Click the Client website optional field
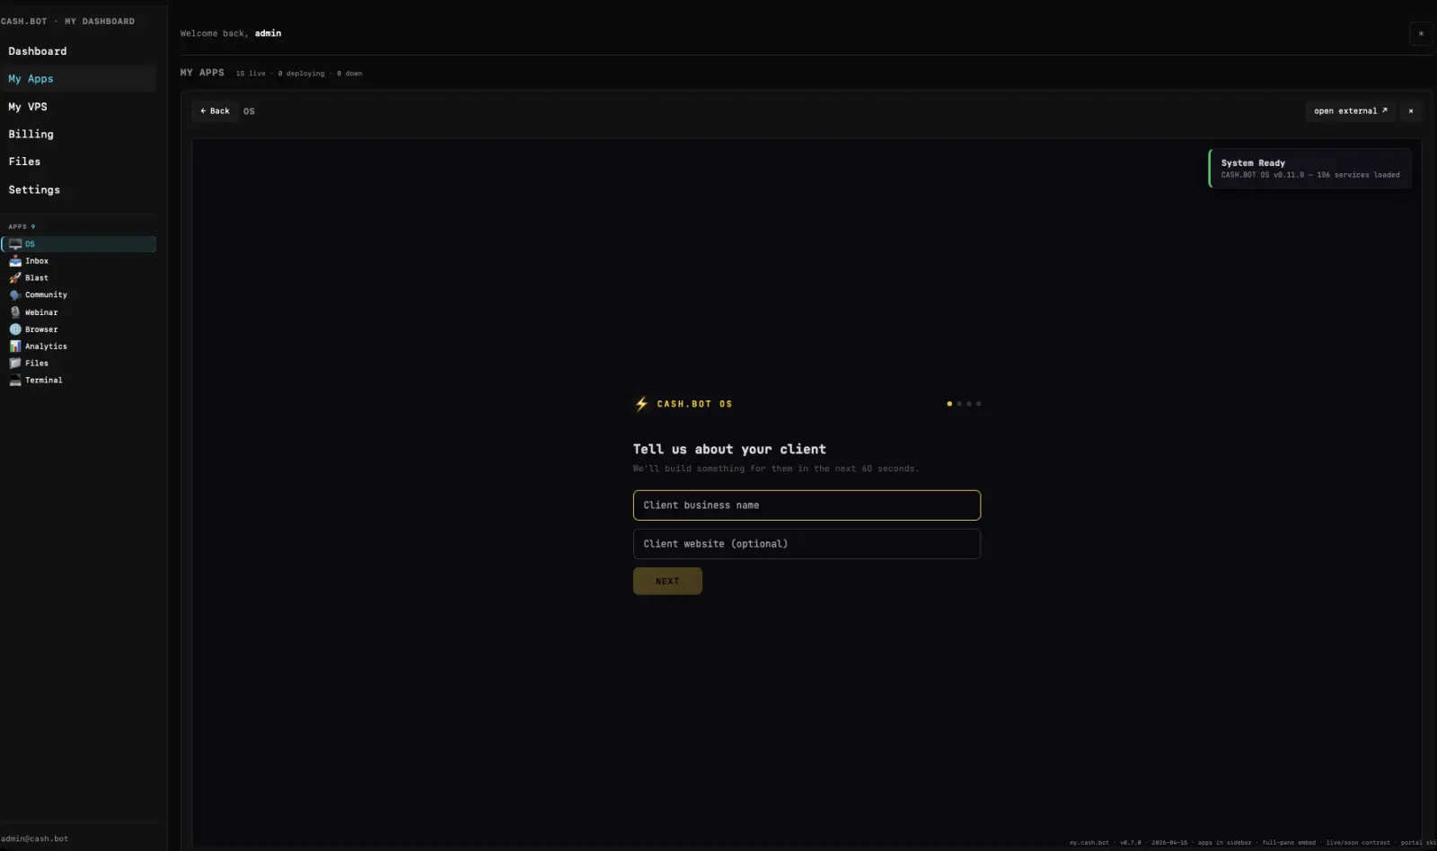This screenshot has width=1437, height=851. pos(806,544)
